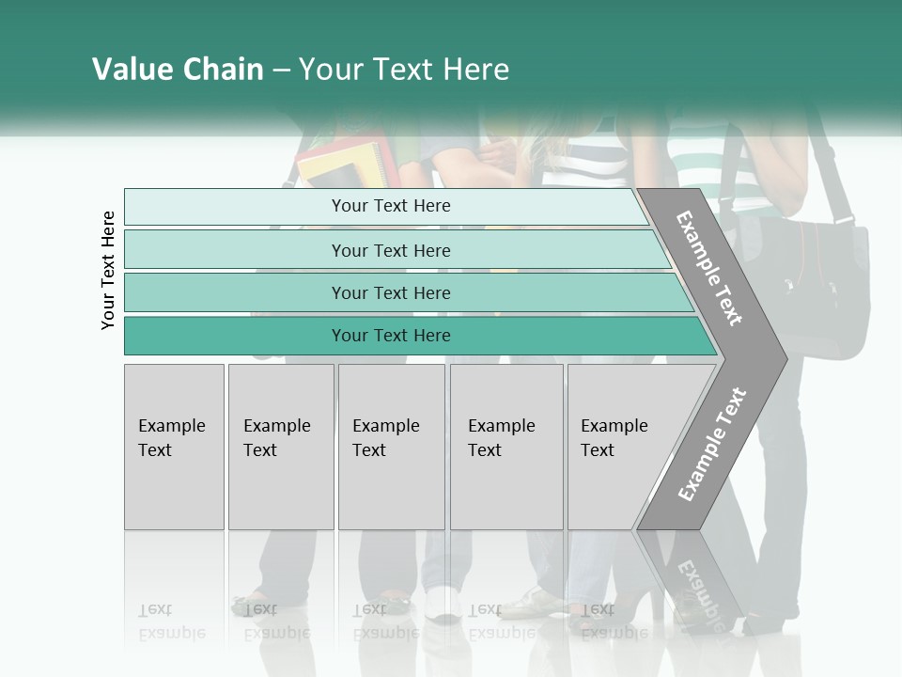This screenshot has height=677, width=902.
Task: Select the second Your Text Here bar
Action: [397, 250]
